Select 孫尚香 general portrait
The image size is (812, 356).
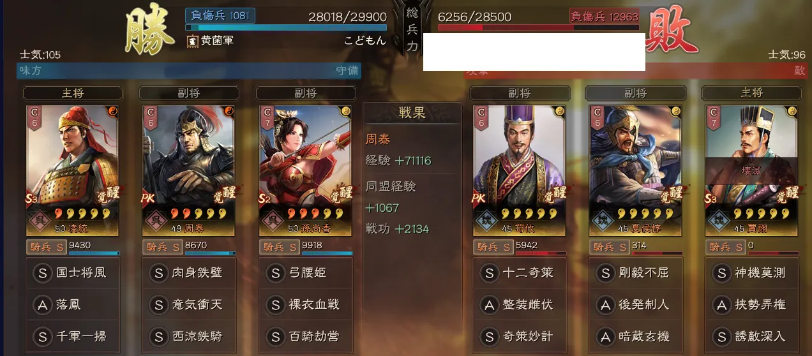306,170
